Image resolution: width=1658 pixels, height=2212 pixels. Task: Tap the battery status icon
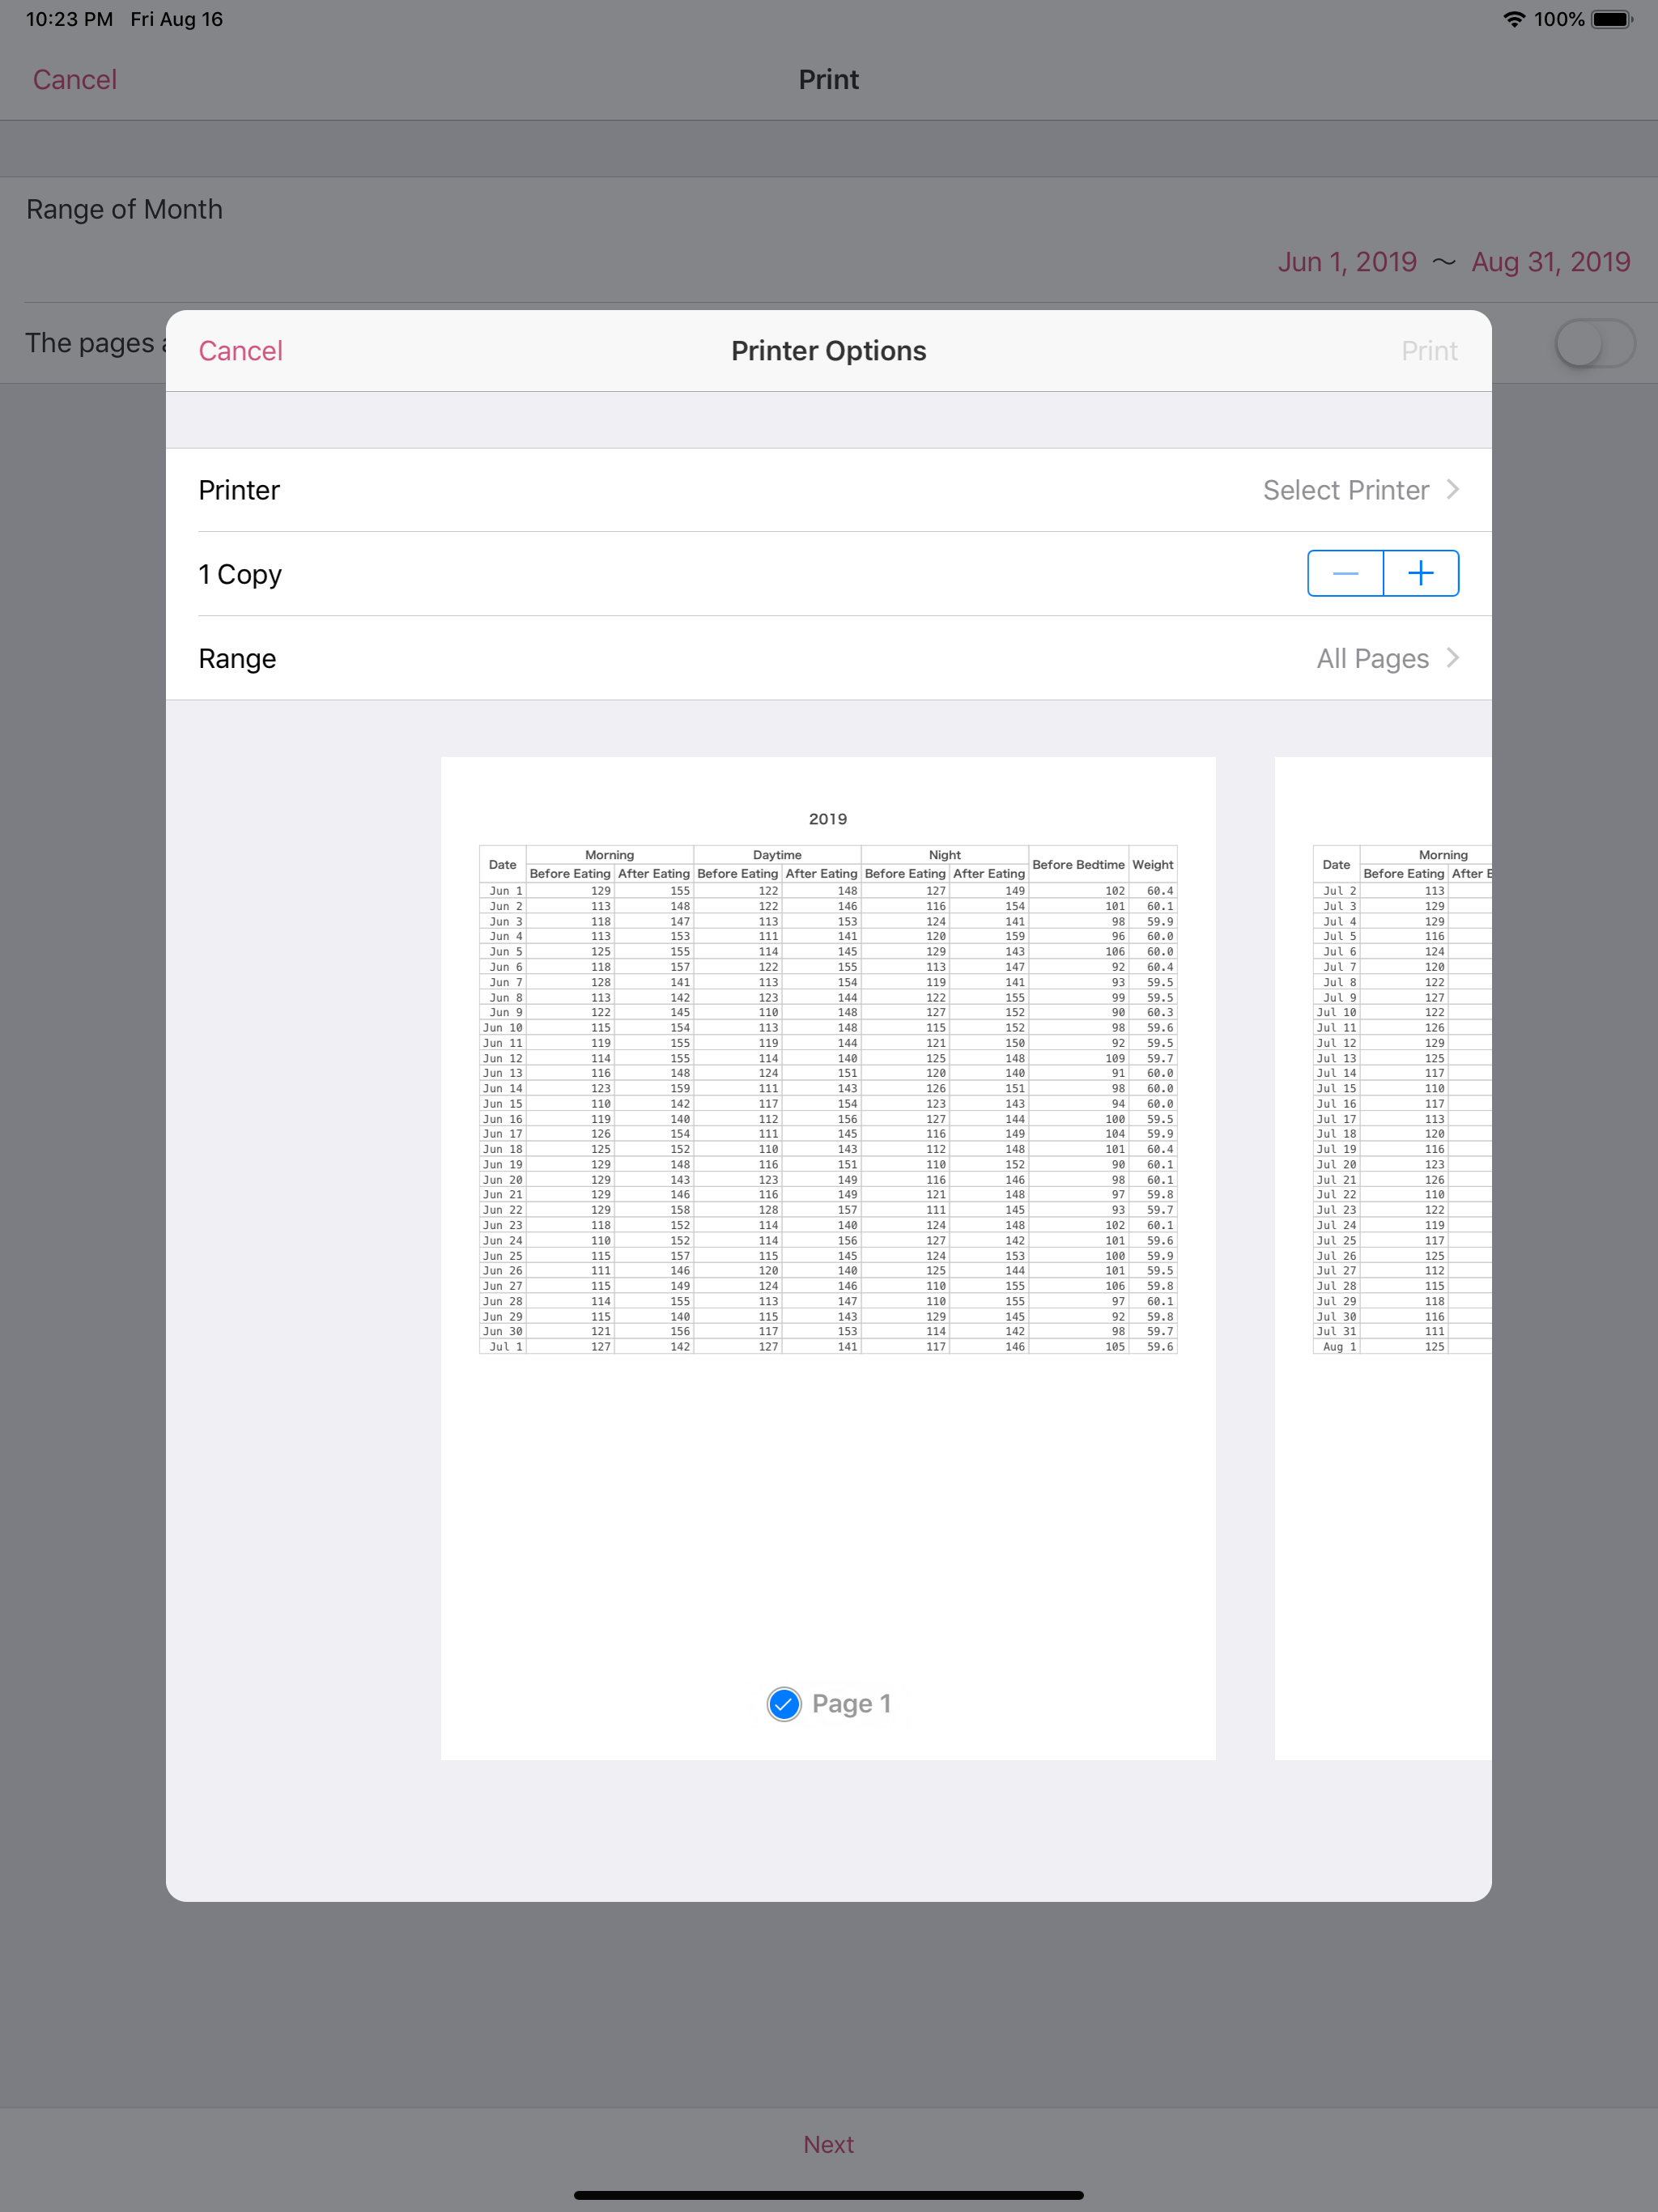tap(1611, 19)
